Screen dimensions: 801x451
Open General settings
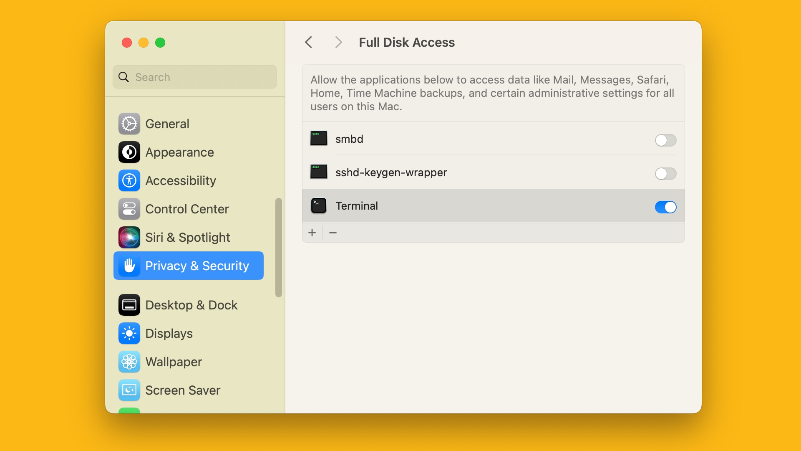(x=189, y=124)
